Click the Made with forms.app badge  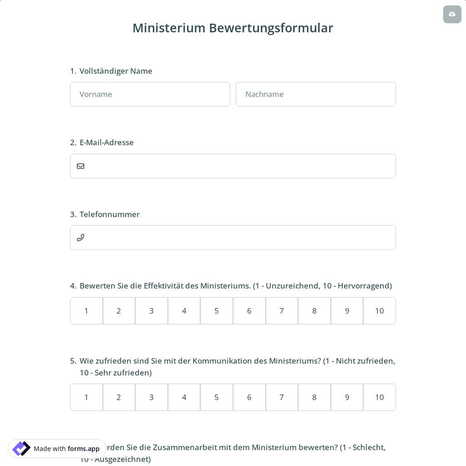point(57,448)
